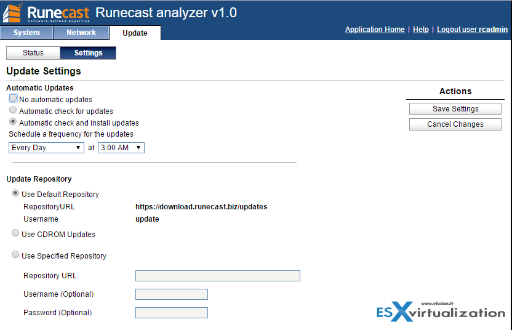Select Automatic check and install updates
This screenshot has width=512, height=330.
[x=13, y=121]
